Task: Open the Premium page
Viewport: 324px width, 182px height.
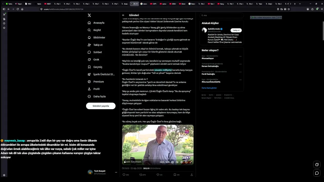Action: 96,82
